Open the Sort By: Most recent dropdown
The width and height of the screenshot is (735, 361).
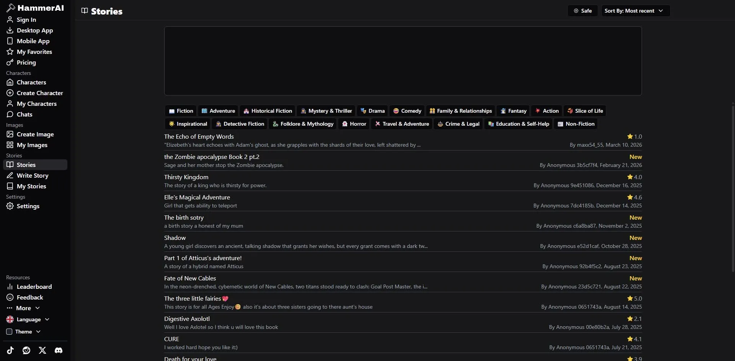coord(635,11)
